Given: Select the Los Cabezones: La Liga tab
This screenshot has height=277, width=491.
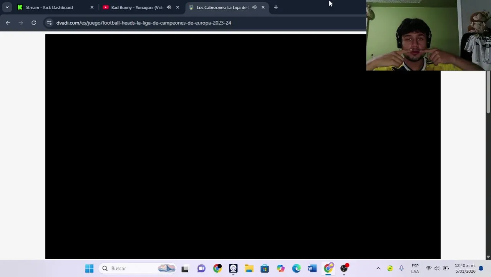Looking at the screenshot, I should (x=227, y=7).
